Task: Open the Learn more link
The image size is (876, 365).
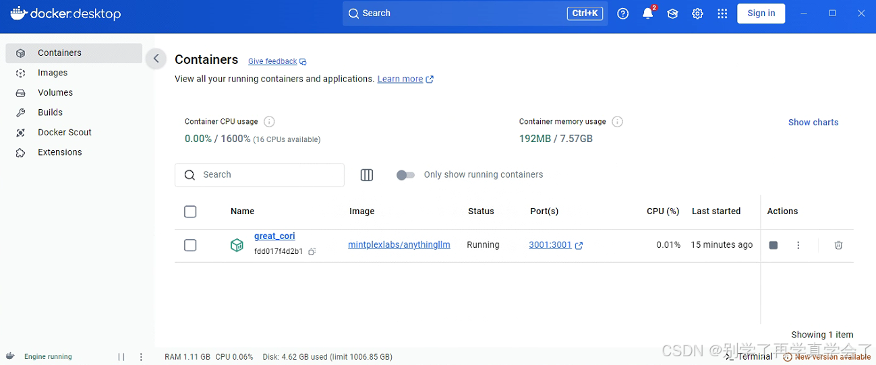Action: click(x=405, y=79)
